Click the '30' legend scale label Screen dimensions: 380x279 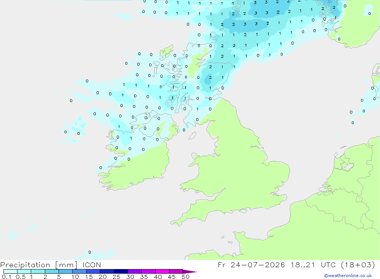click(130, 277)
